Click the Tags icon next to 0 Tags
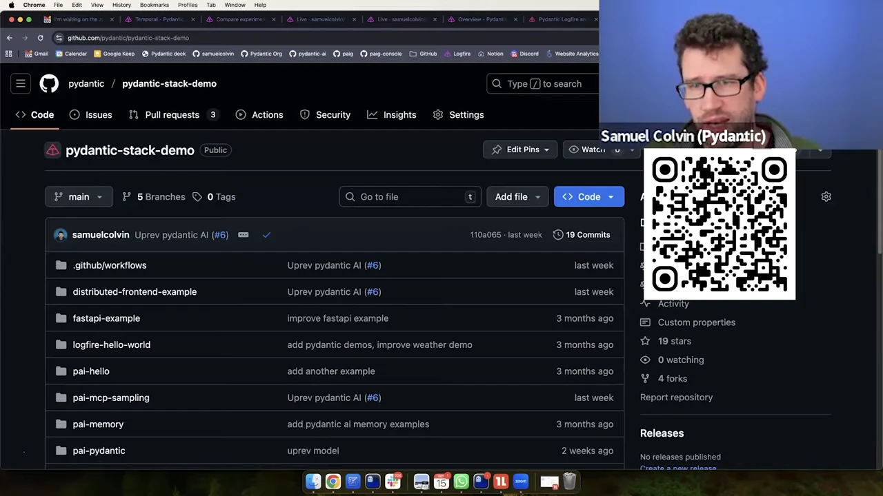This screenshot has height=496, width=883. pyautogui.click(x=197, y=197)
